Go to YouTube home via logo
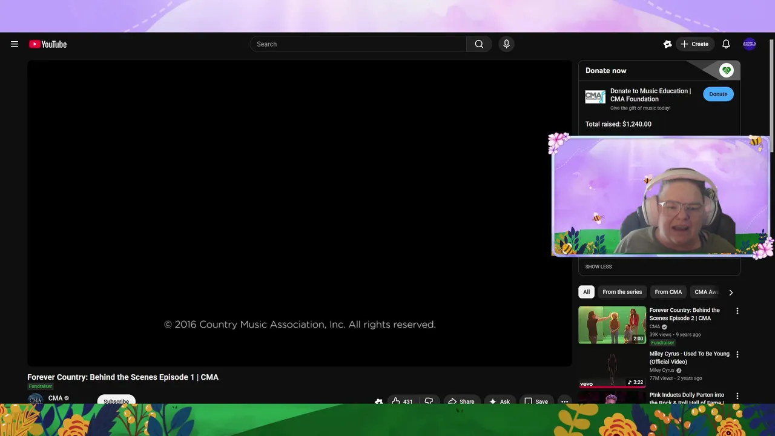The image size is (775, 436). [48, 44]
